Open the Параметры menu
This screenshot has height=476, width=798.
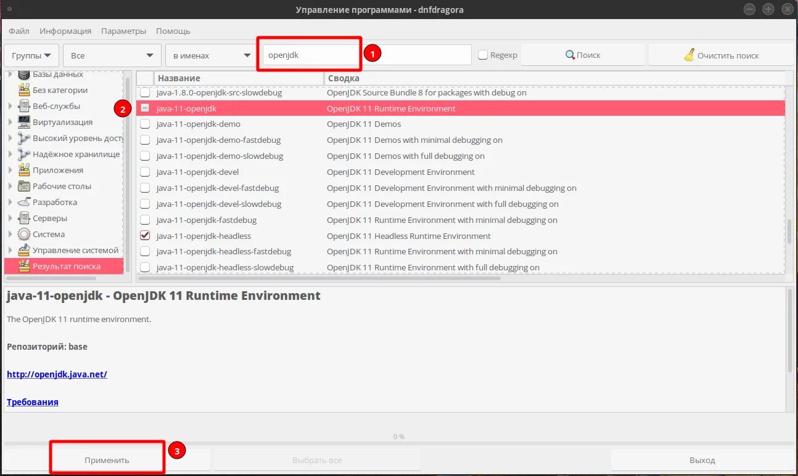[x=124, y=31]
